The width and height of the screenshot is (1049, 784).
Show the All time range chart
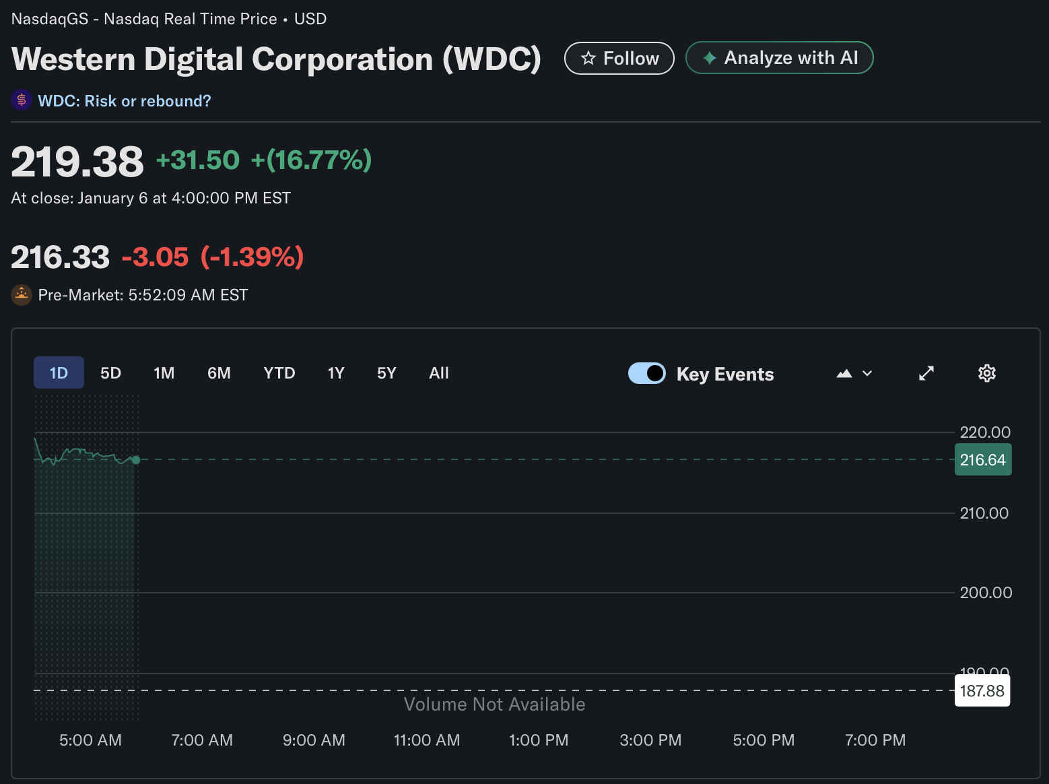pyautogui.click(x=438, y=373)
